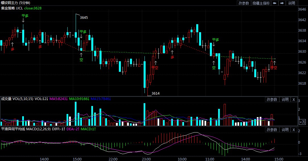Select the 螺纹钢主力 (5分钟) chart title
This screenshot has height=161, width=308.
click(x=16, y=3)
